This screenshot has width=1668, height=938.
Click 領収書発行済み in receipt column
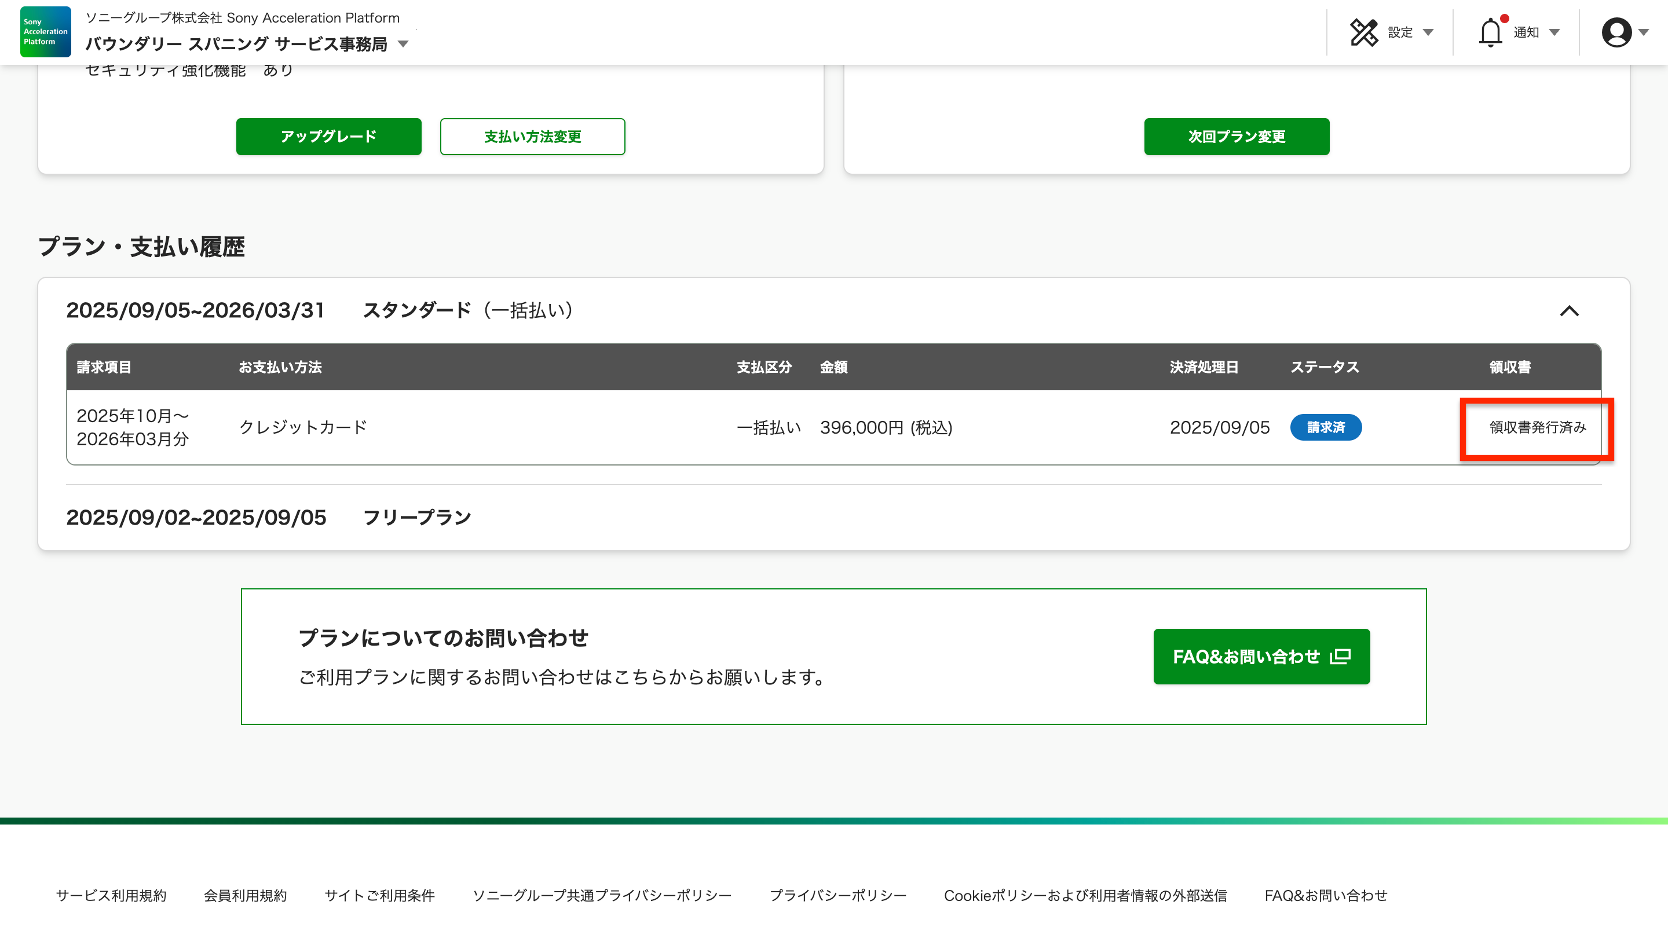click(1537, 427)
